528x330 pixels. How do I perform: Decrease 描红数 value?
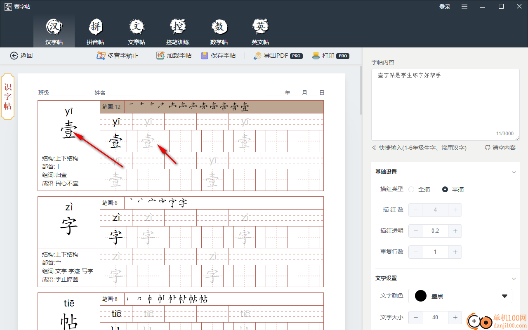pyautogui.click(x=415, y=210)
